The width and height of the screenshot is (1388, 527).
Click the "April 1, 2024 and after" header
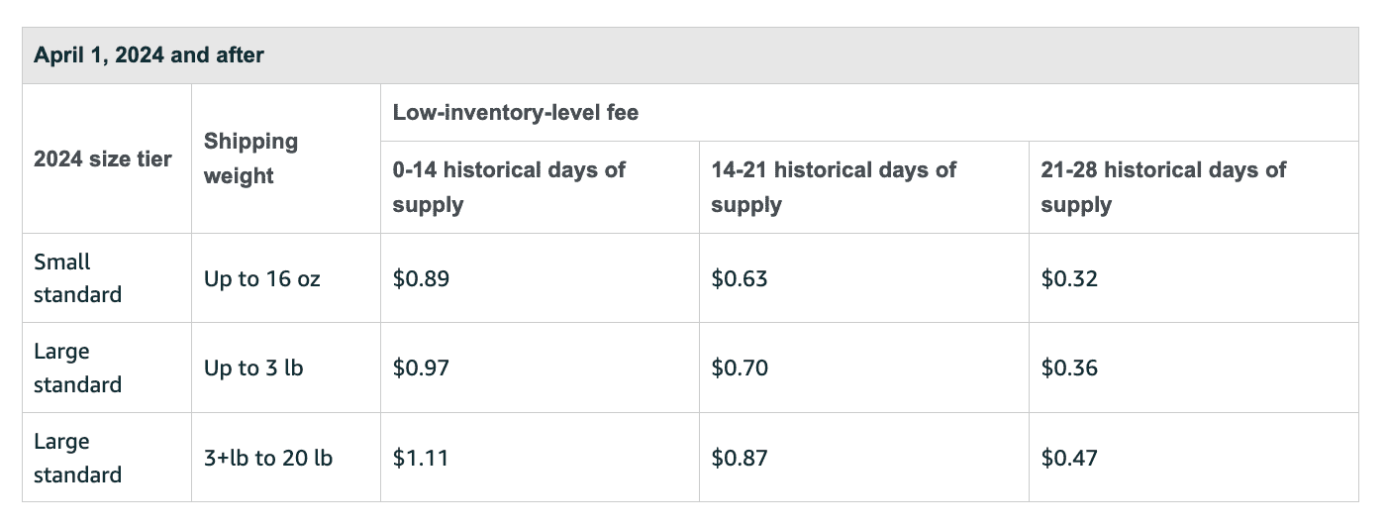pos(149,55)
